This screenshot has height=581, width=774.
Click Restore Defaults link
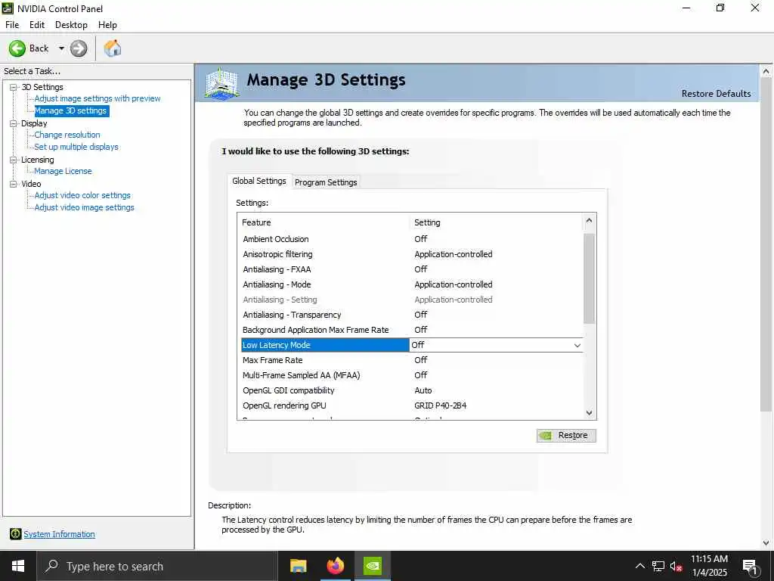pos(716,93)
